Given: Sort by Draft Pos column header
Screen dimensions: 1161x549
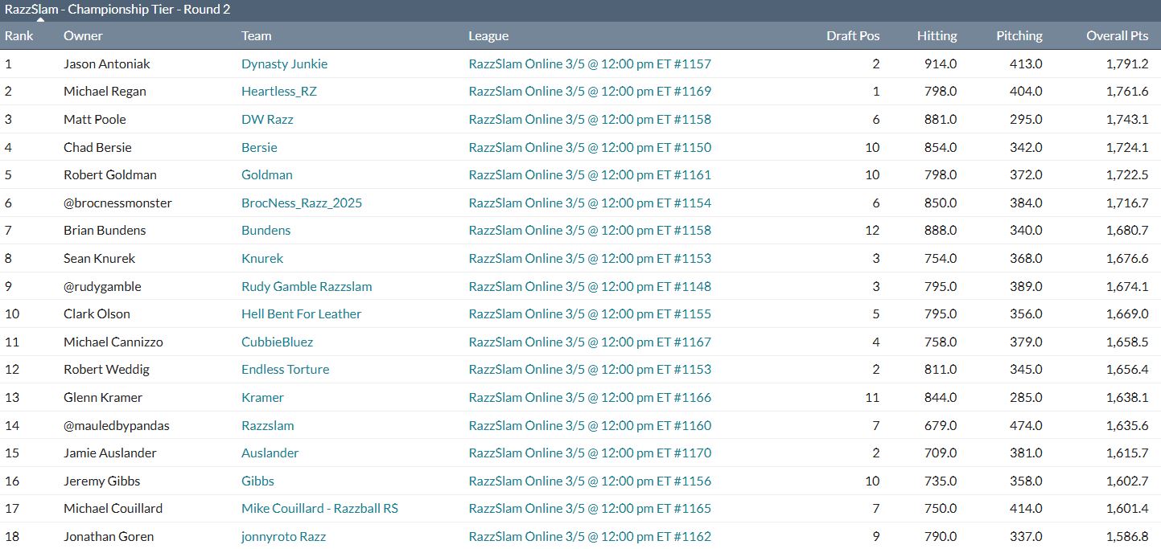Looking at the screenshot, I should [x=853, y=35].
